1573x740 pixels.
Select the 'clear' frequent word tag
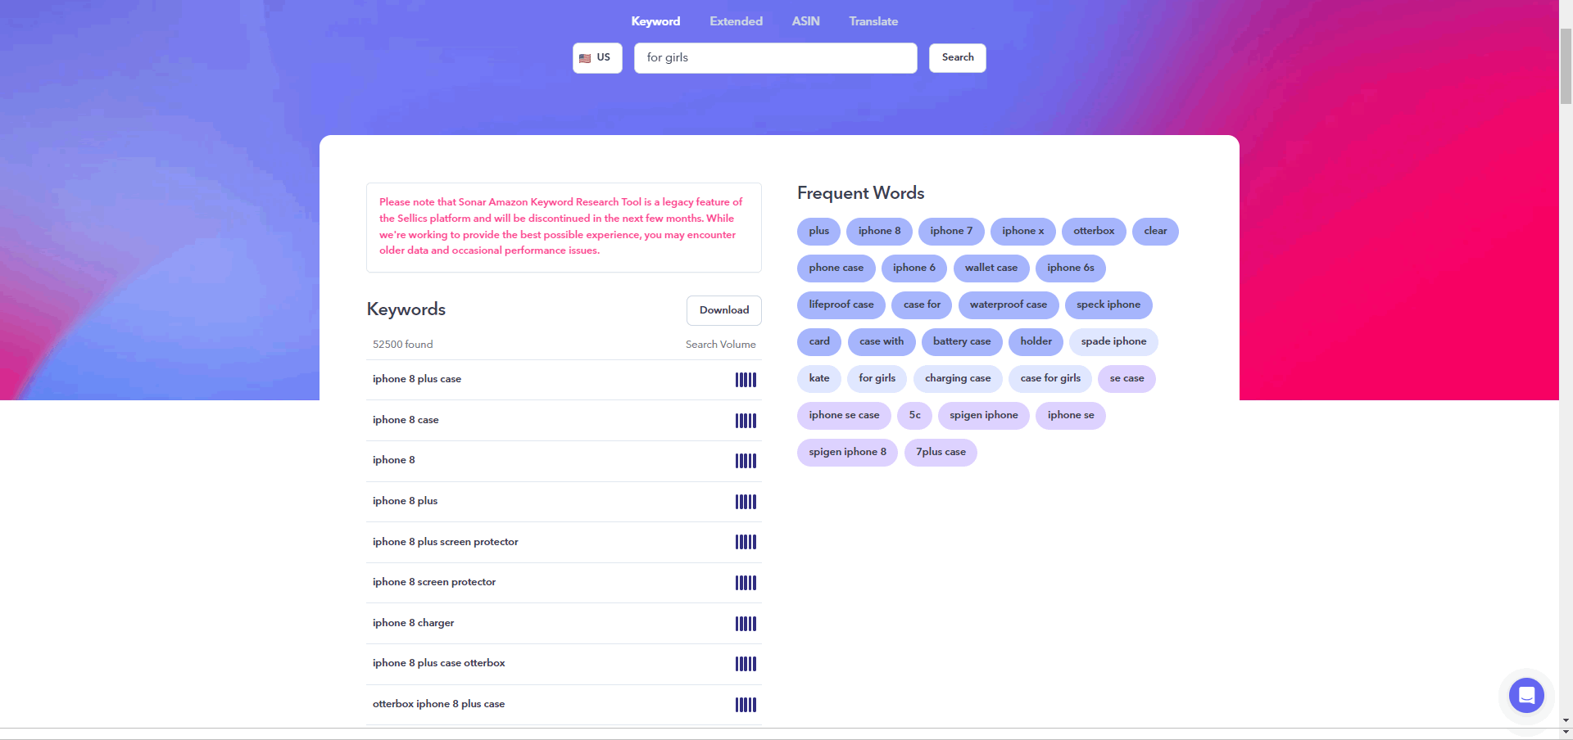[x=1155, y=232]
